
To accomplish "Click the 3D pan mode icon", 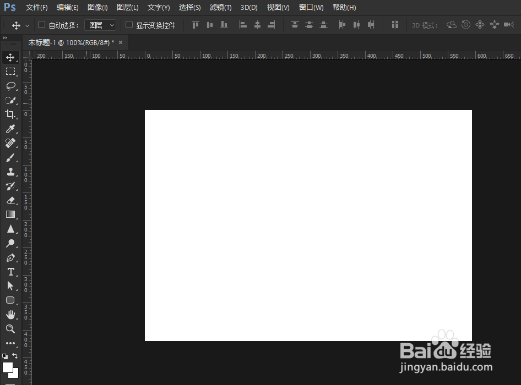I will coord(480,25).
